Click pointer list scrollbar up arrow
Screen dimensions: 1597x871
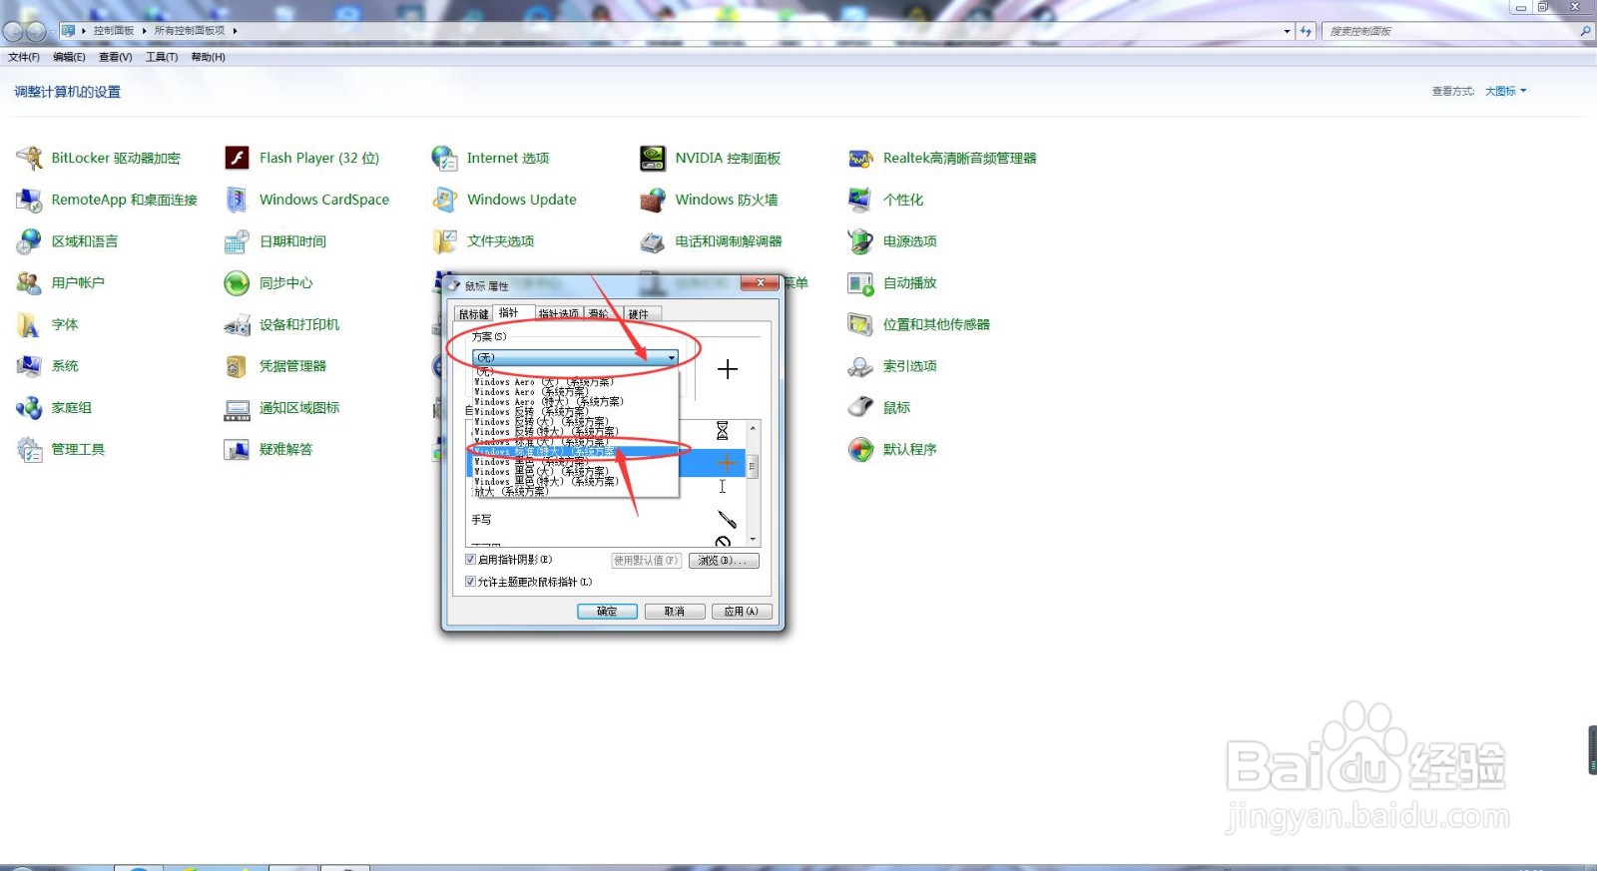754,428
